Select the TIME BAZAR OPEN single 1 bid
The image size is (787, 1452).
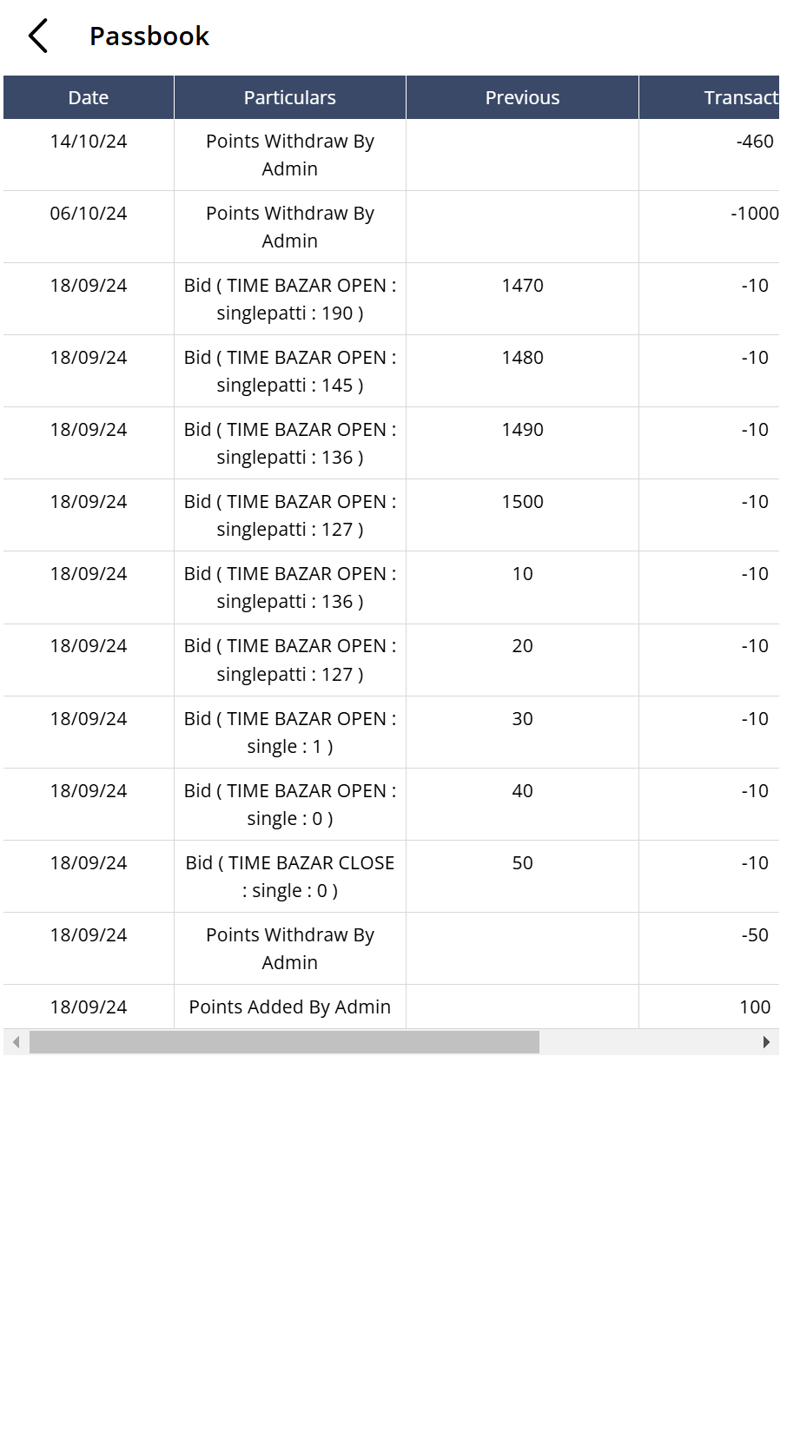tap(289, 733)
